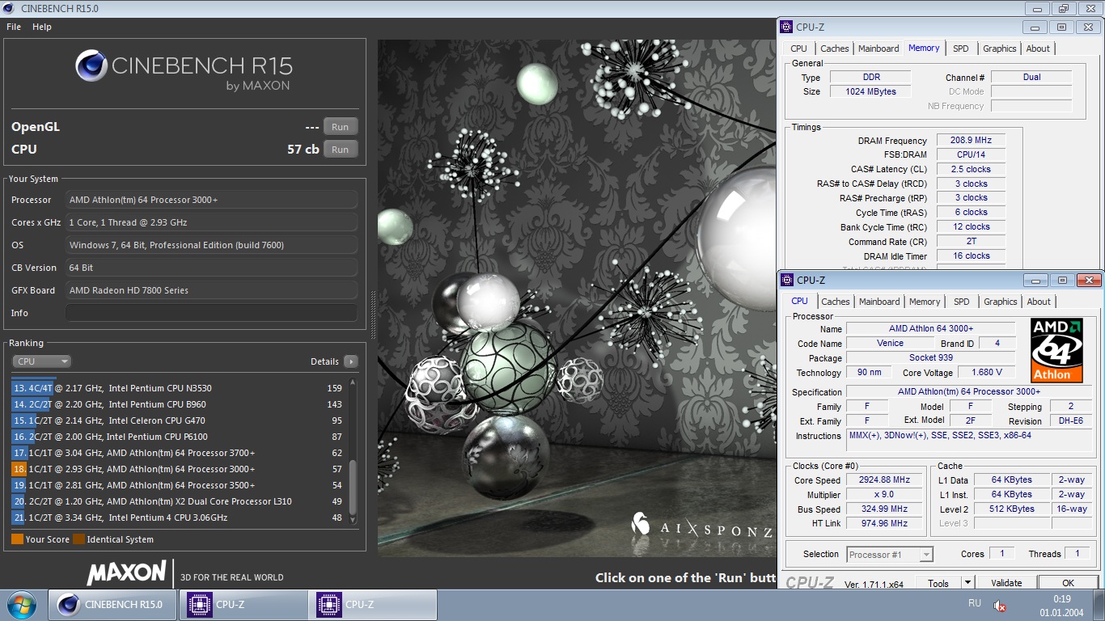The height and width of the screenshot is (621, 1105).
Task: Open the File menu in Cinebench
Action: coord(14,27)
